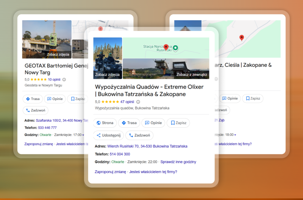Call GEOTAX phone 533 446 777

pos(47,128)
